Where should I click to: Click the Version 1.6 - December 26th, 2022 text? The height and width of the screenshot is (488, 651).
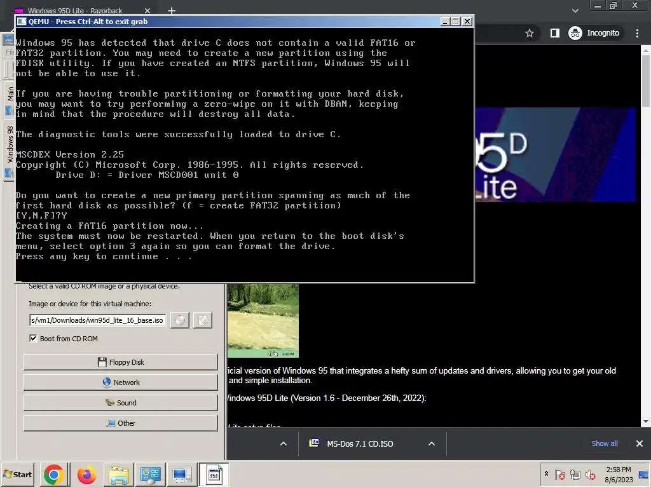pos(358,398)
